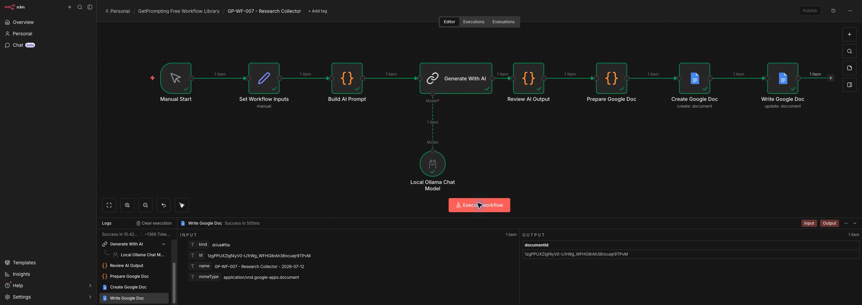
Task: Collapse the logs panel with chevron
Action: coord(855,223)
